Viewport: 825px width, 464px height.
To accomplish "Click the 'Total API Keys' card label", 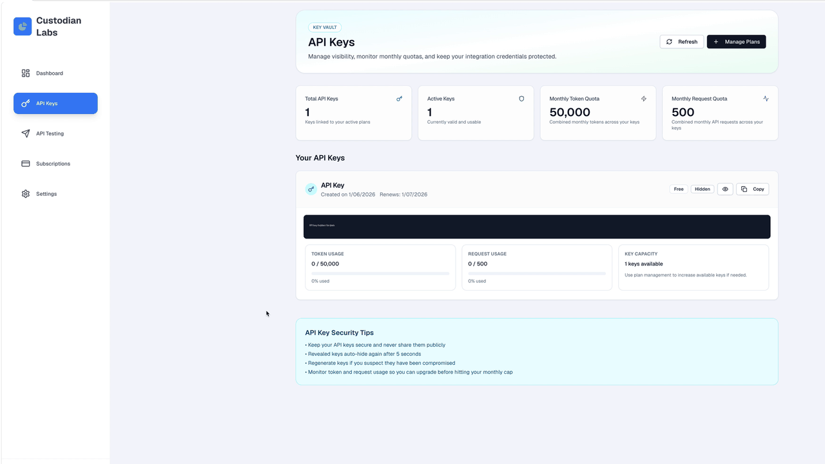I will point(322,99).
